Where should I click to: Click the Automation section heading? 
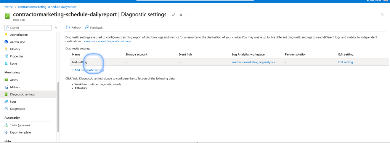point(13,118)
